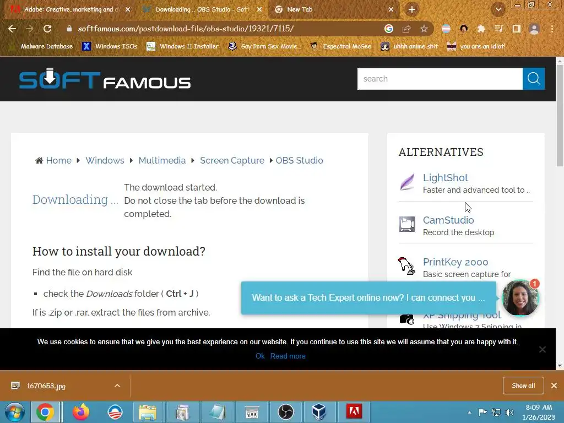Show hidden system tray icons
564x423 pixels.
pos(469,413)
